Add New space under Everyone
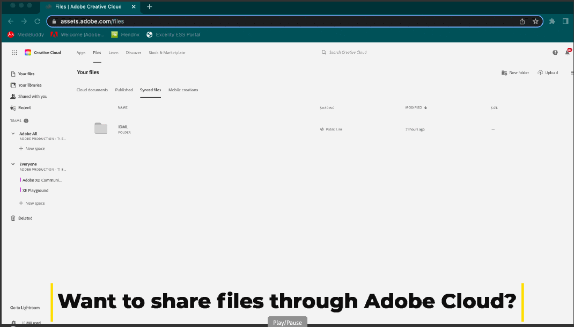 pos(32,203)
